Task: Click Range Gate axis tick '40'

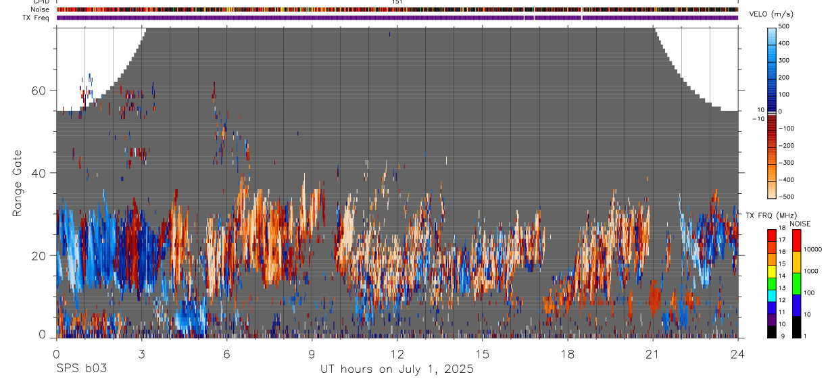Action: [39, 173]
